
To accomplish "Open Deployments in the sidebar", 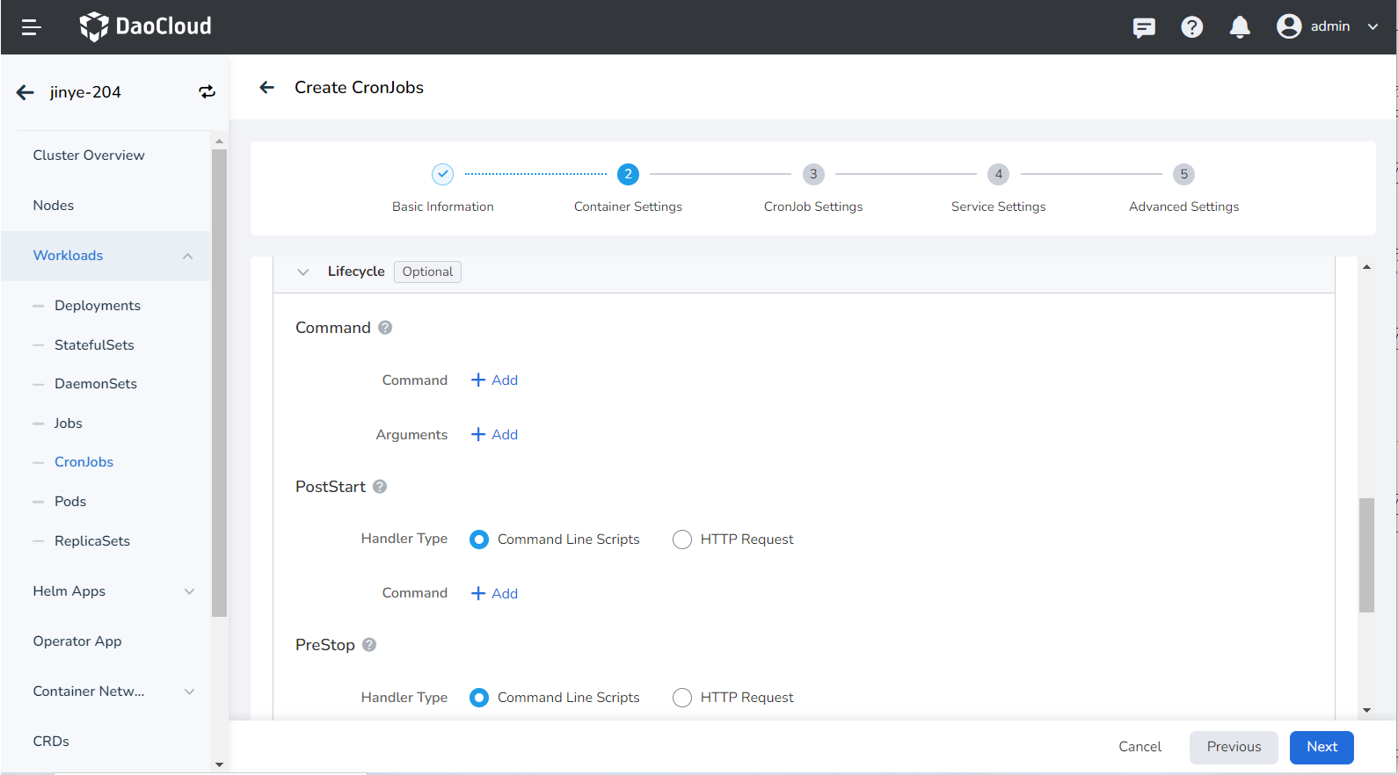I will pos(98,306).
